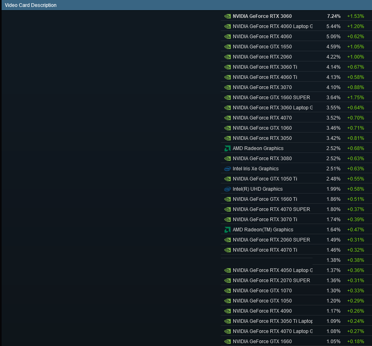Click the AMD logo beside AMD Radeon(TM) Graphics
The image size is (372, 346).
(227, 230)
